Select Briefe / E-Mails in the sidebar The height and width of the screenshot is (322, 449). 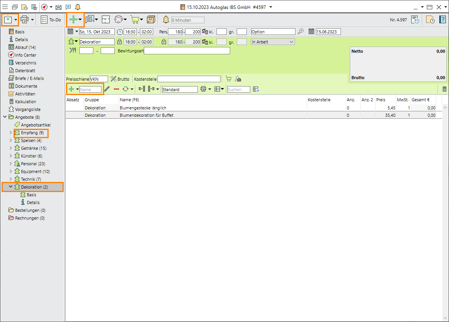pyautogui.click(x=29, y=78)
